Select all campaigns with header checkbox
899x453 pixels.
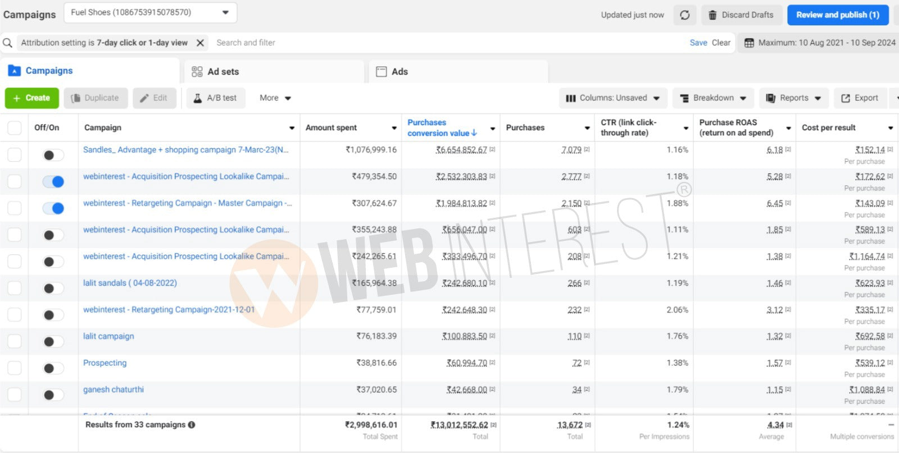tap(15, 128)
